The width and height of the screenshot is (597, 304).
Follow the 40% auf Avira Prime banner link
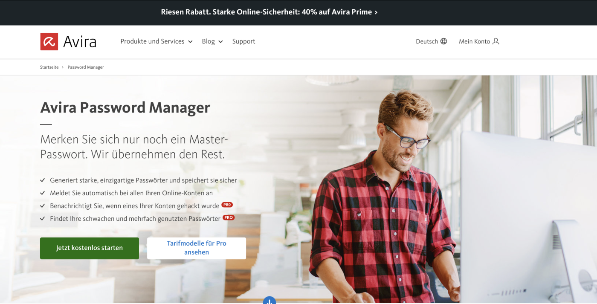(269, 12)
